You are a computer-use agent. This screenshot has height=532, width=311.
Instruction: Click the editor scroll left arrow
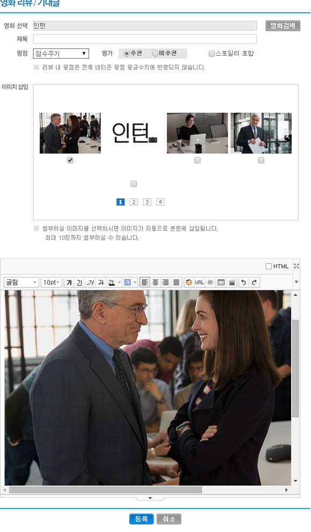pyautogui.click(x=4, y=490)
